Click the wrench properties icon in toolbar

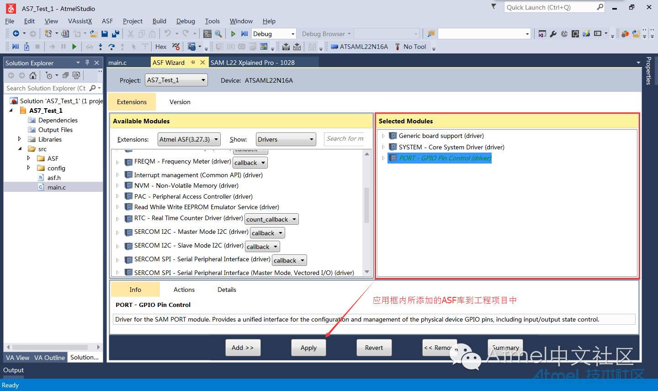(553, 34)
